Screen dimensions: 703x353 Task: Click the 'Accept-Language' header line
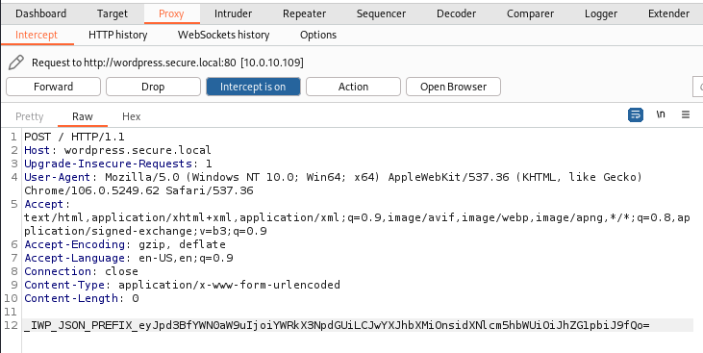click(129, 258)
